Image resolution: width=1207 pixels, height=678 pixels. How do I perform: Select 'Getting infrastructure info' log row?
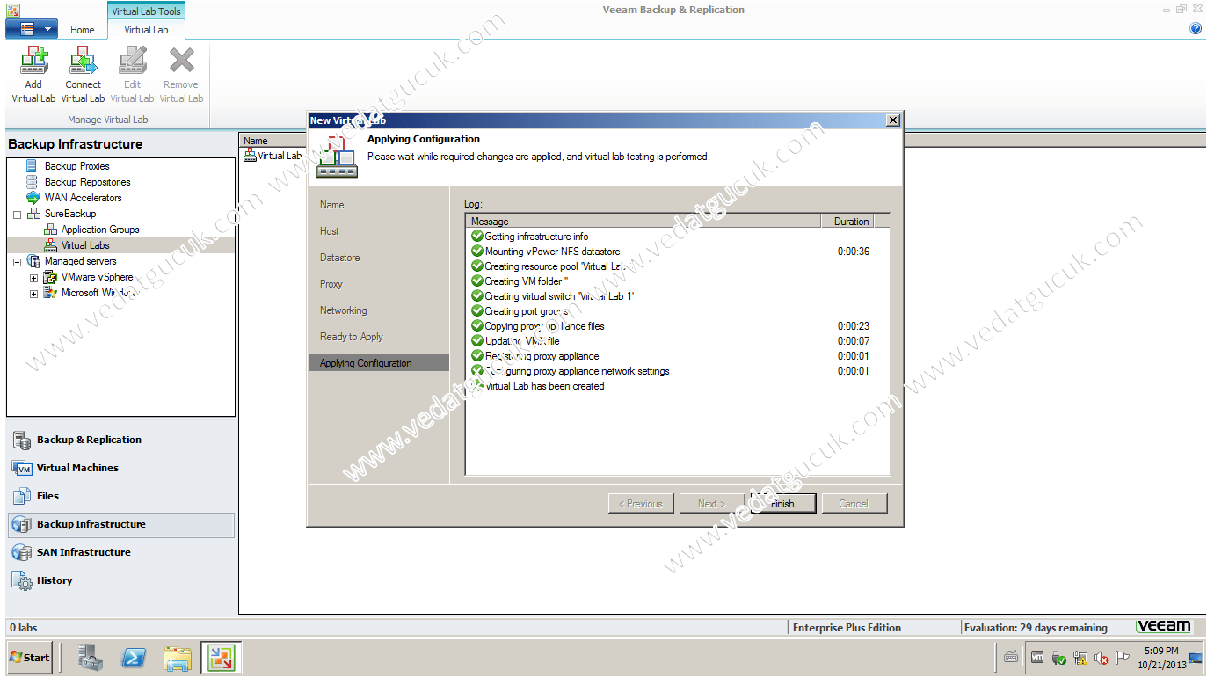678,237
